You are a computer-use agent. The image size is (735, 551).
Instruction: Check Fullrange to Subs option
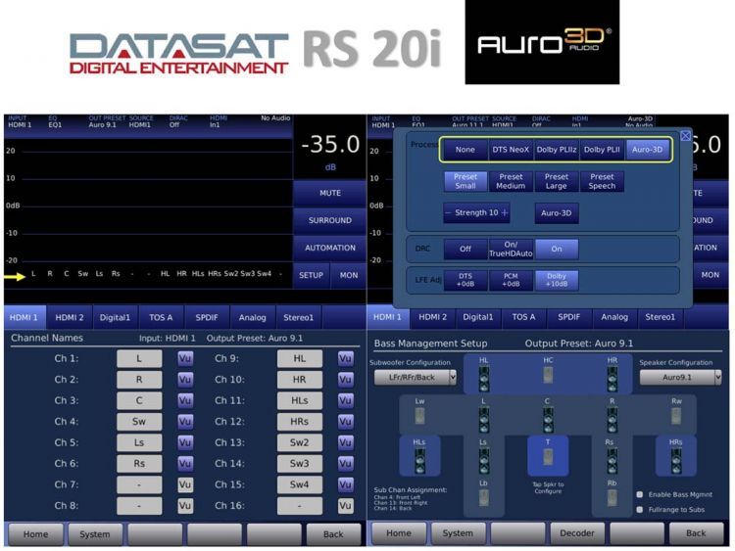(640, 509)
